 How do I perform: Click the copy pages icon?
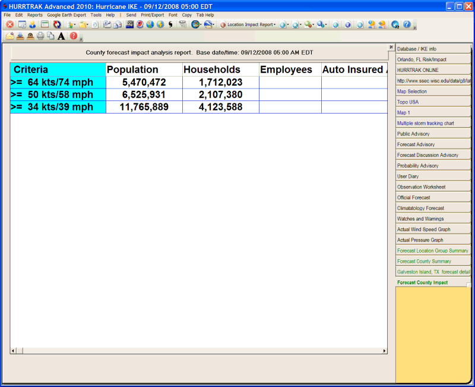(x=50, y=36)
